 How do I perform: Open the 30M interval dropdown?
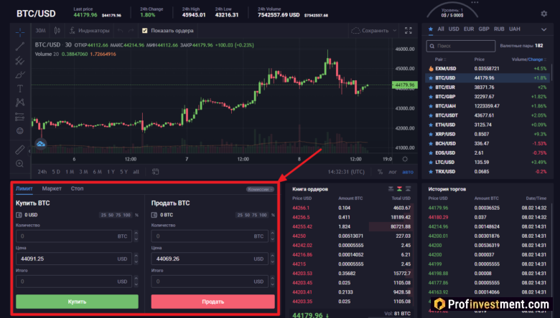click(x=40, y=31)
